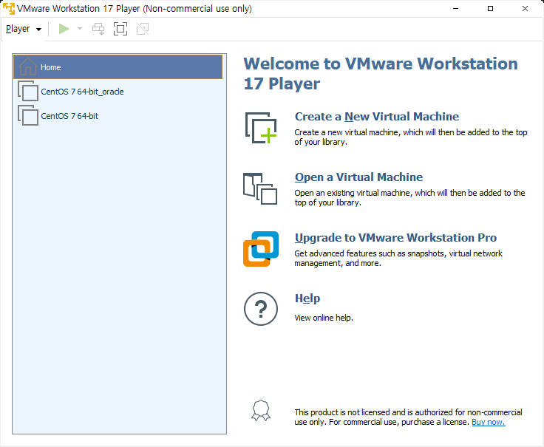Click the license ribbon badge icon
The height and width of the screenshot is (447, 544).
(x=261, y=411)
